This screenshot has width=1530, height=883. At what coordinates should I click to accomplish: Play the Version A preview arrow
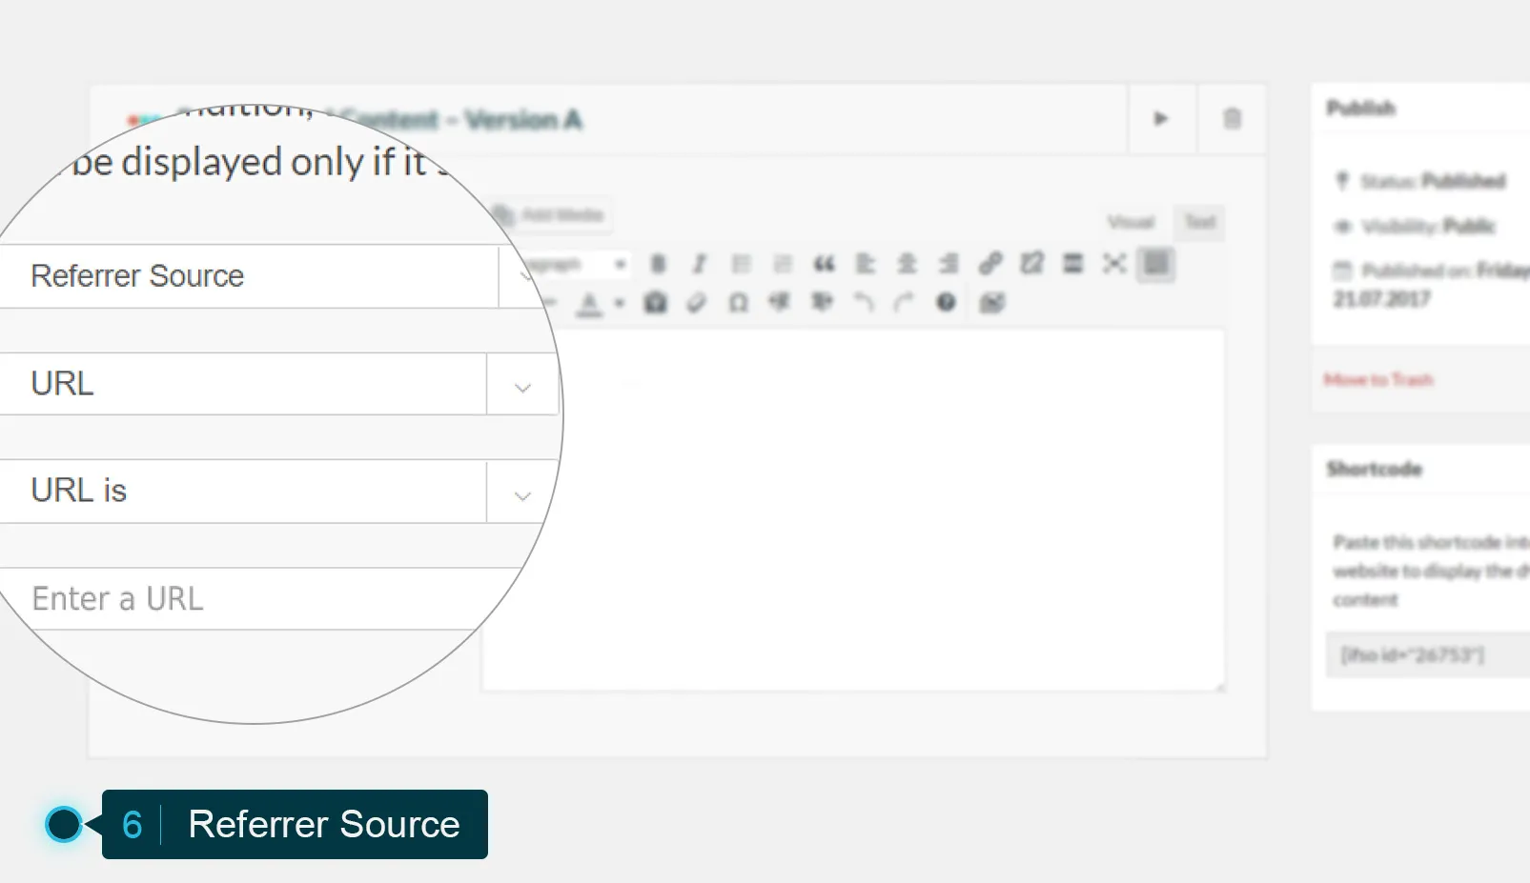point(1161,119)
